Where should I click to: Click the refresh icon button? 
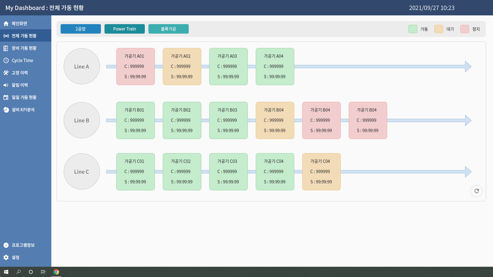pos(476,191)
